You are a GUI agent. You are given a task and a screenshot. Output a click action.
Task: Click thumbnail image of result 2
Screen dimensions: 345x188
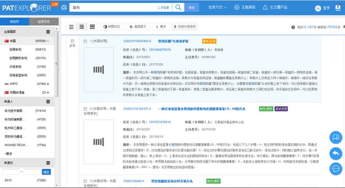pyautogui.click(x=99, y=142)
